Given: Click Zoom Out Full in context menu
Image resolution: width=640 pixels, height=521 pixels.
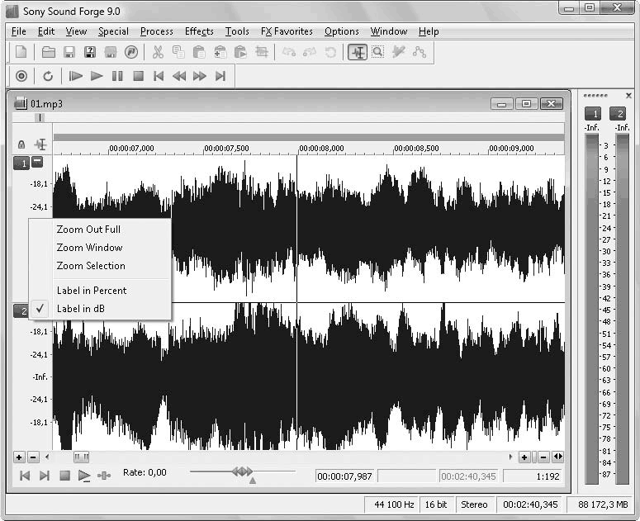Looking at the screenshot, I should tap(88, 230).
